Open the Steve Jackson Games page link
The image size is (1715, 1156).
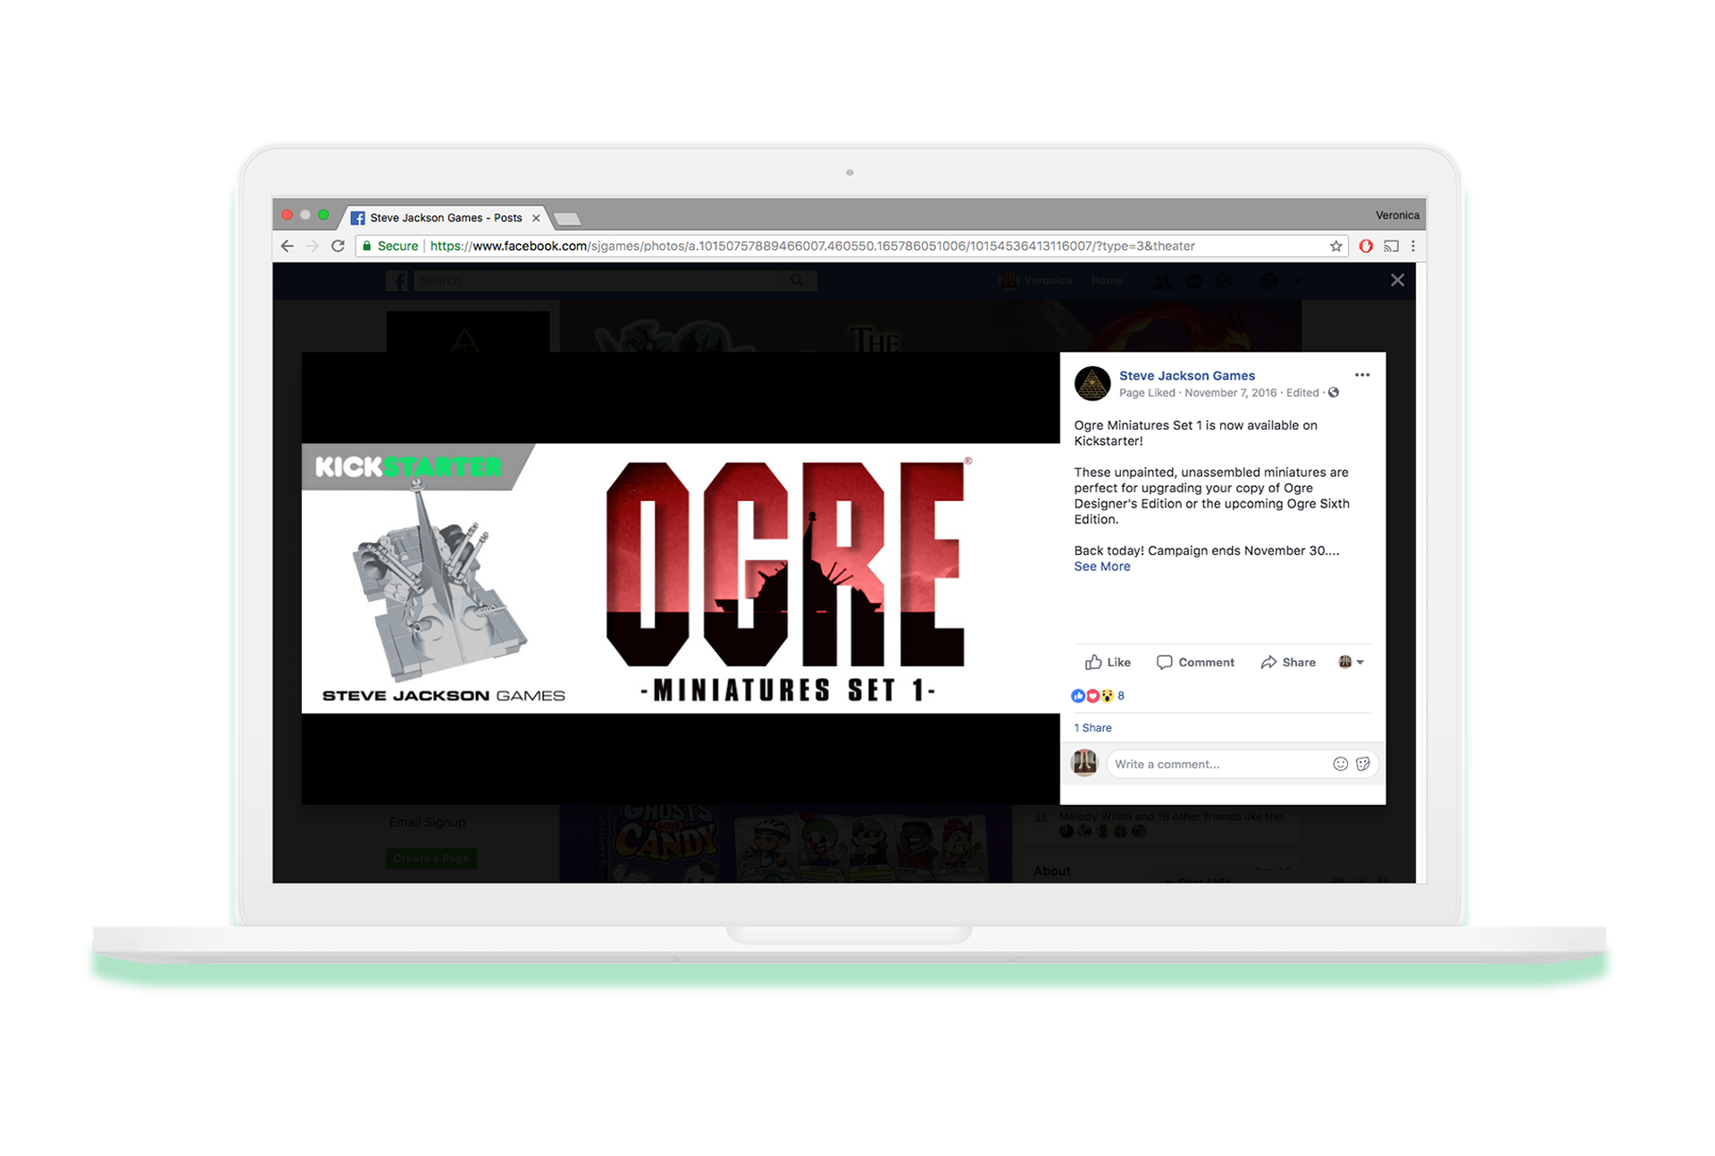coord(1186,376)
